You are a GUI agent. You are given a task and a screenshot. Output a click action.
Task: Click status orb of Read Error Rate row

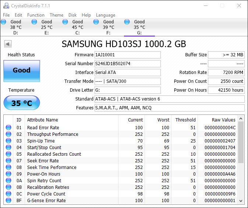(x=8, y=127)
